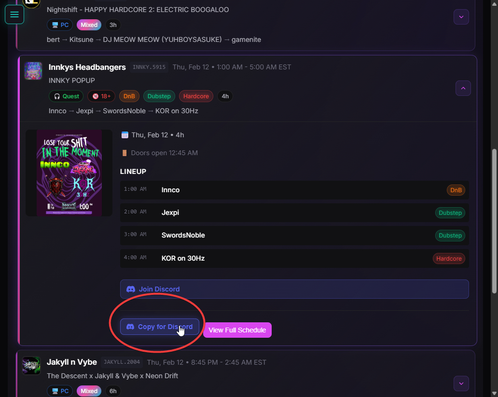The height and width of the screenshot is (397, 498).
Task: Click the Innkys Headbangers avatar icon
Action: point(33,71)
